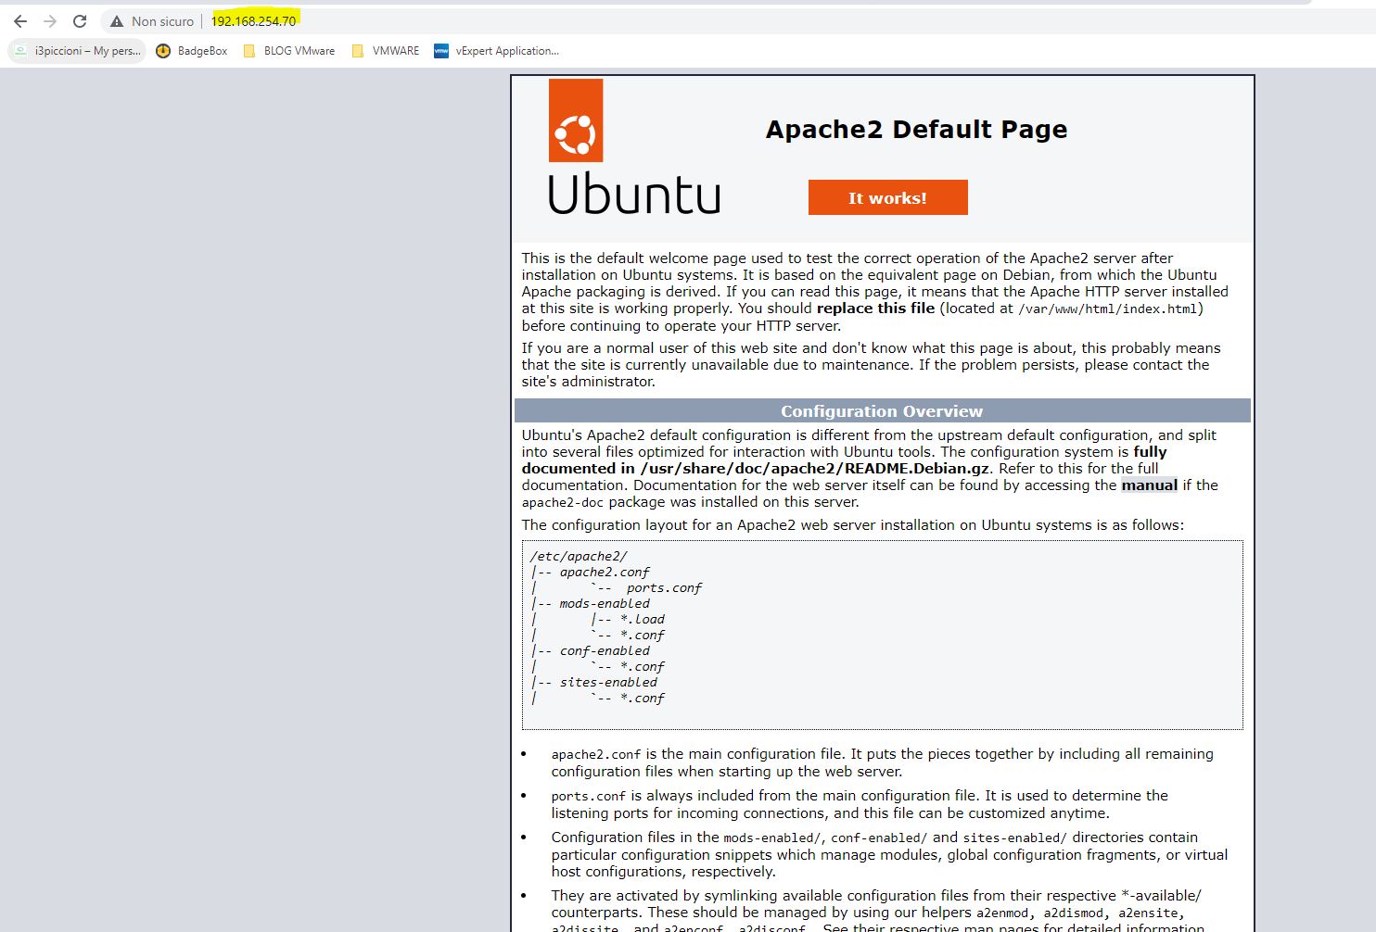Click the *.load line in the config tree
This screenshot has height=932, width=1376.
pyautogui.click(x=643, y=619)
